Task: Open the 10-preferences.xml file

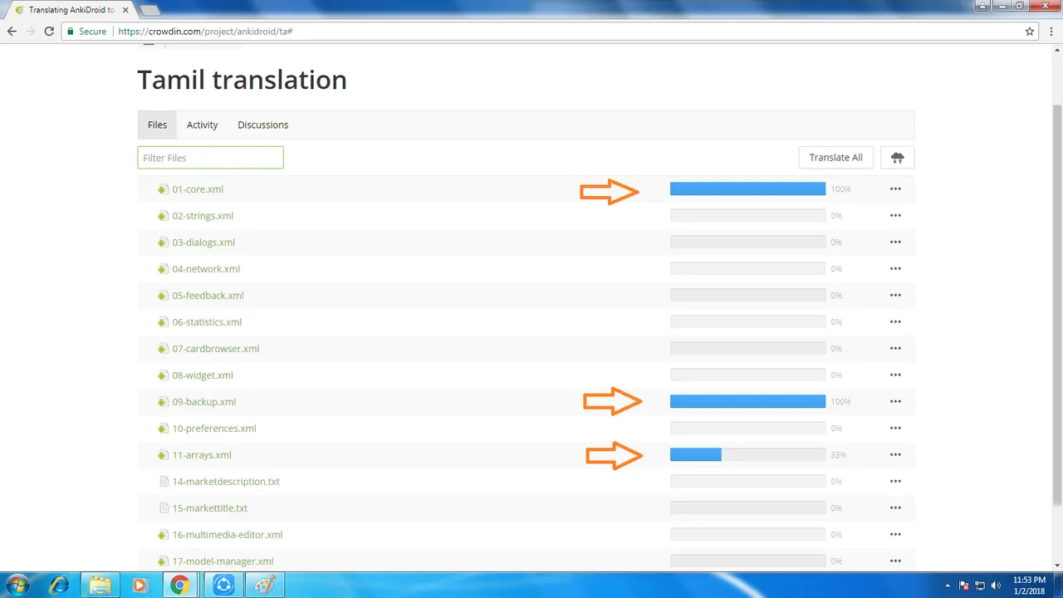Action: pyautogui.click(x=214, y=429)
